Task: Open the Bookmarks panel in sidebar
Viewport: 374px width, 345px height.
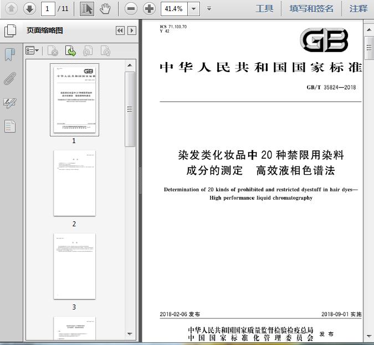Action: (10, 54)
